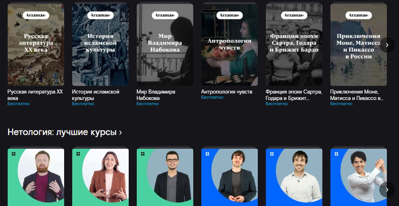399x206 pixels.
Task: Click Netology logo on bearded man's course card
Action: [x=13, y=154]
